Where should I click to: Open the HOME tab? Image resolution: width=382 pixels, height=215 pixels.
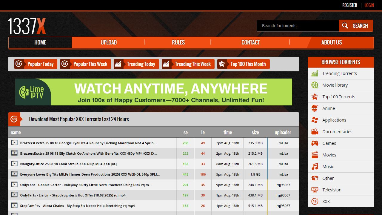[40, 42]
